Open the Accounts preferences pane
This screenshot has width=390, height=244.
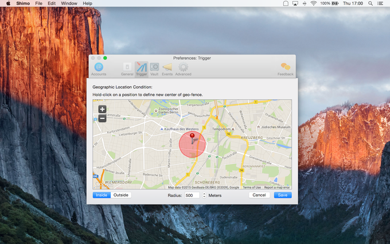tap(99, 69)
